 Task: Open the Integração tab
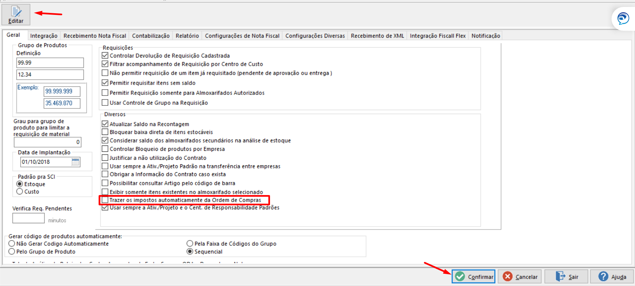coord(44,36)
